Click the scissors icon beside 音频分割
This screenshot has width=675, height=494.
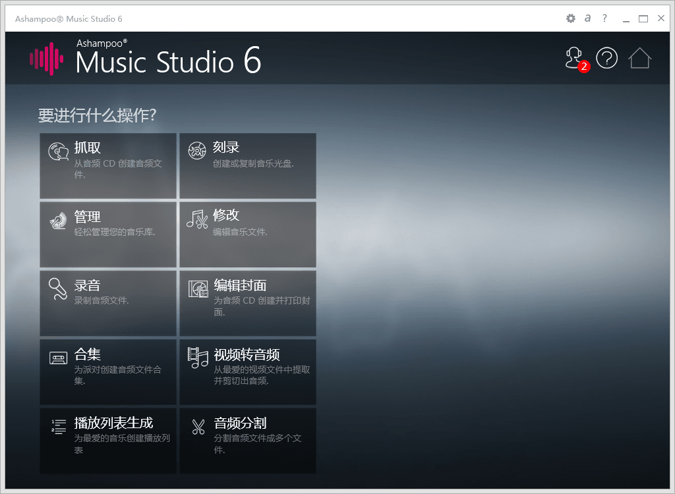pyautogui.click(x=198, y=427)
